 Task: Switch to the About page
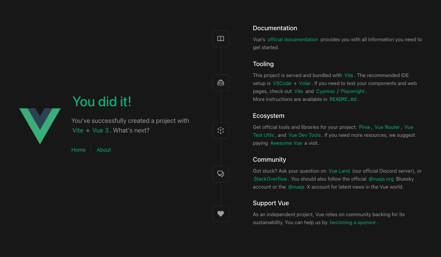pos(104,150)
